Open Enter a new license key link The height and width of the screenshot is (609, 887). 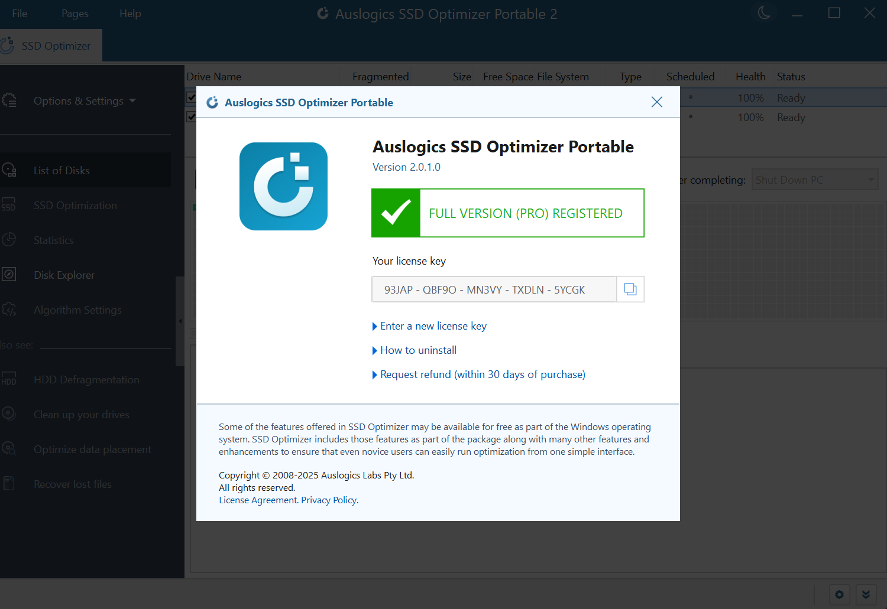click(x=433, y=326)
